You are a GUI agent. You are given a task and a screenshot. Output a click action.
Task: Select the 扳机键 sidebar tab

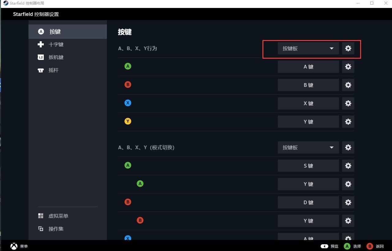pyautogui.click(x=68, y=57)
